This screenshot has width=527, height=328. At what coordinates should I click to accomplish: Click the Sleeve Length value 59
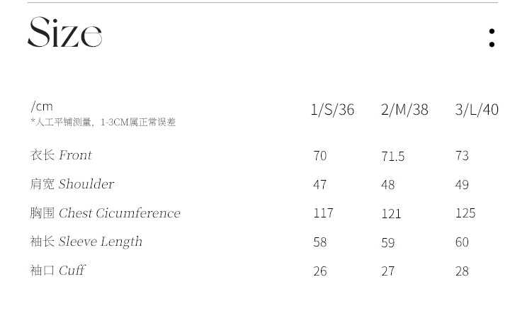[x=387, y=242]
